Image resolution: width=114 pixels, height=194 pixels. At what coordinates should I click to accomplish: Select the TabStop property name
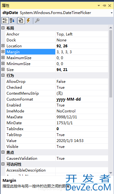click(x=14, y=135)
